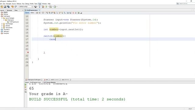Click the Redo toolbar icon
Viewport: 195px width, 110px height.
(16, 7)
